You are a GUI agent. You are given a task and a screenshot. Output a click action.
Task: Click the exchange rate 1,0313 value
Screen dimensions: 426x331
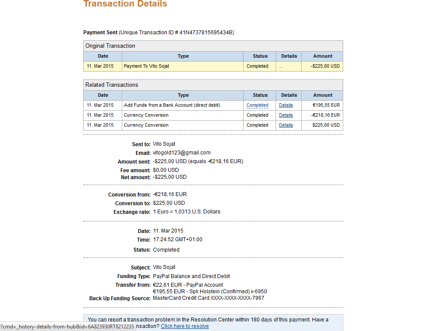(x=187, y=212)
